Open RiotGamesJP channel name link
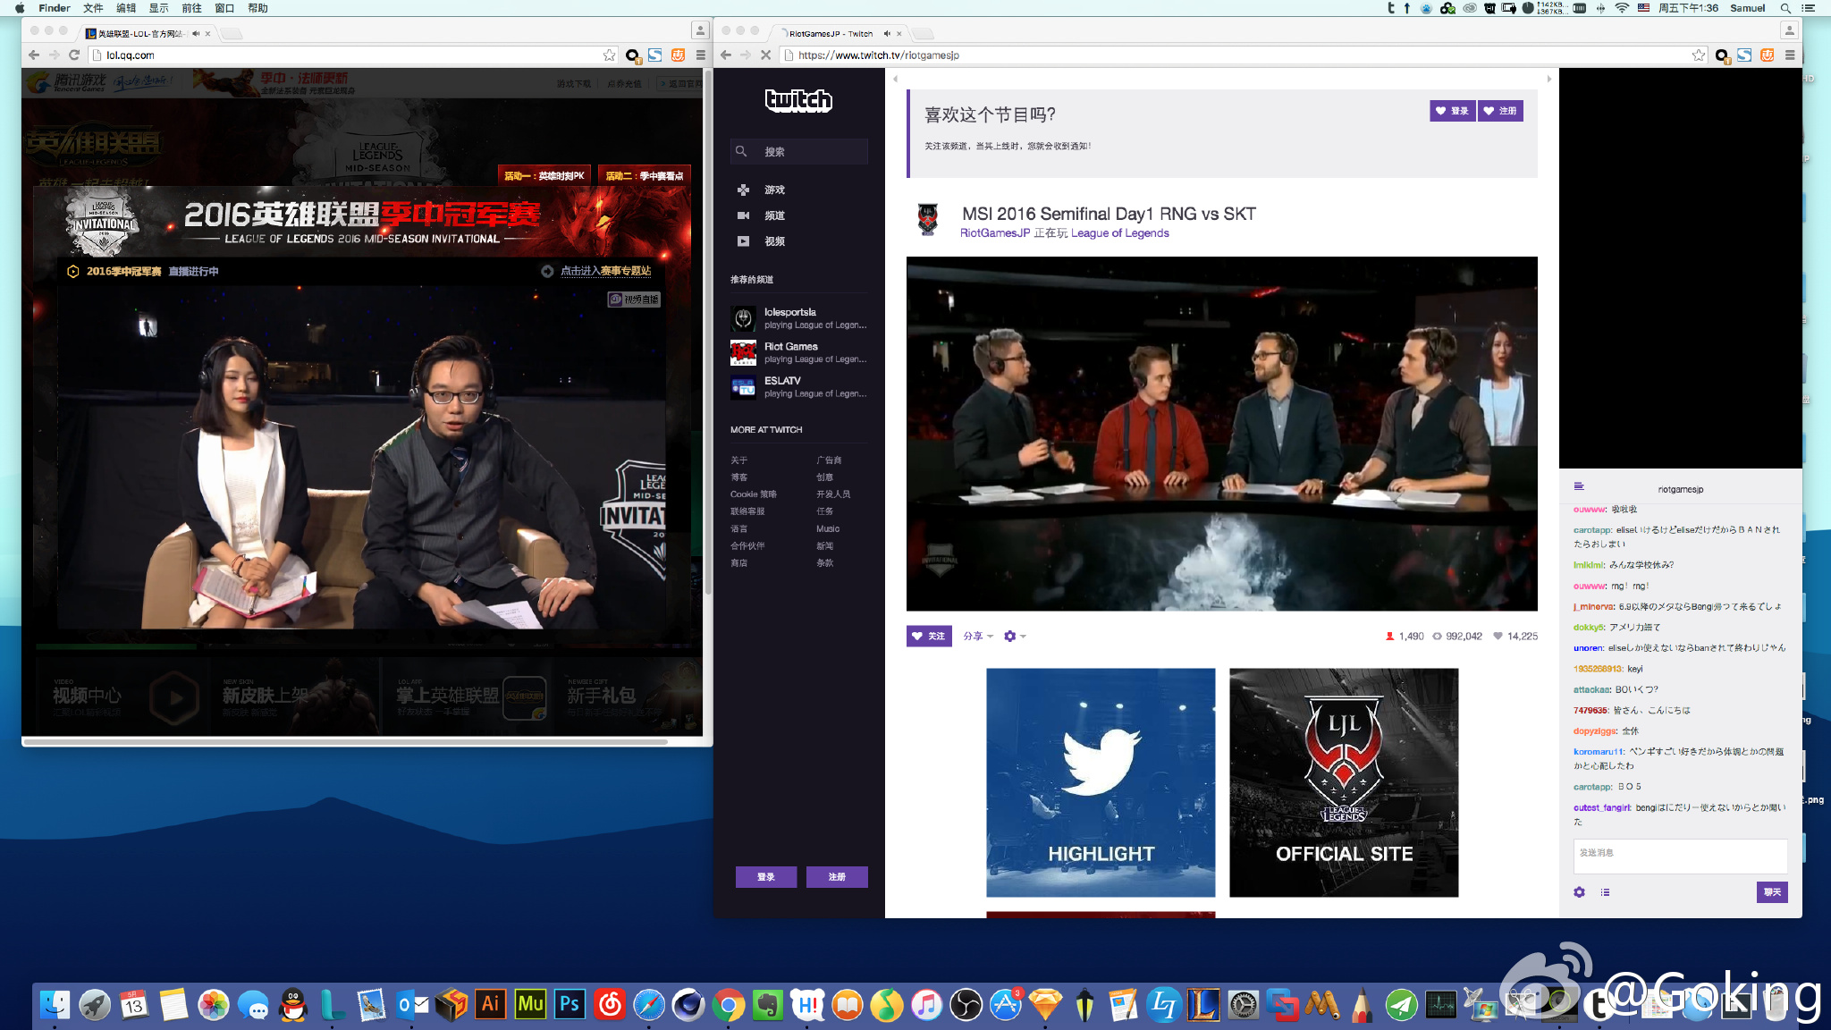 click(x=995, y=233)
